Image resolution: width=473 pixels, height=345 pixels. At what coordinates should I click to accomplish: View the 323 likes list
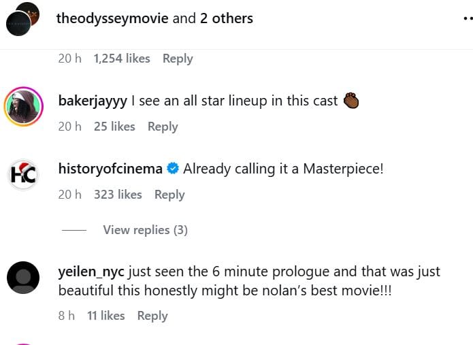(x=118, y=195)
